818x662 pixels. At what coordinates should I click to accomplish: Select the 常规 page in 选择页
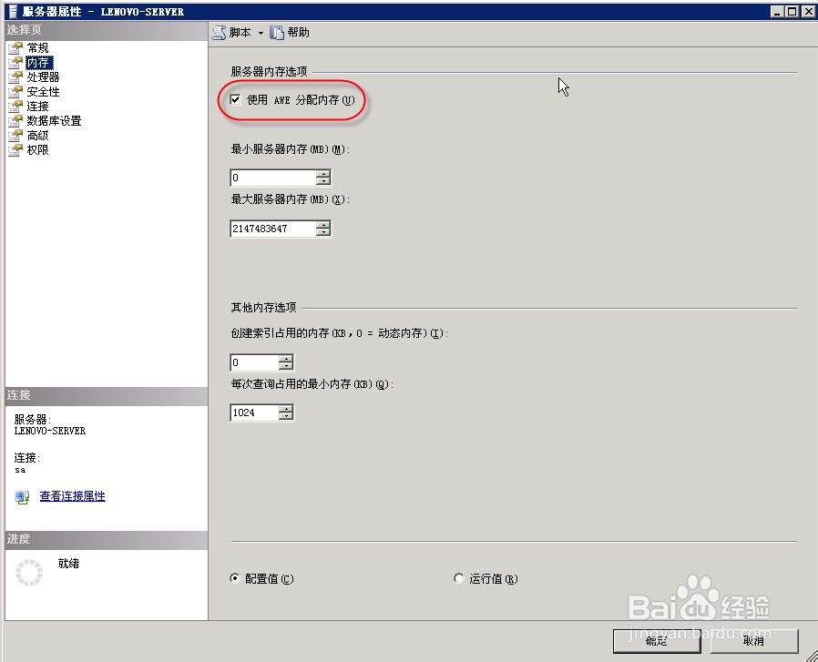(x=38, y=47)
